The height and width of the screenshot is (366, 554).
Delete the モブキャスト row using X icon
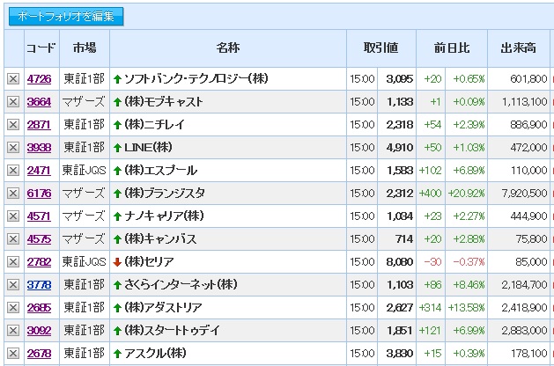(13, 102)
